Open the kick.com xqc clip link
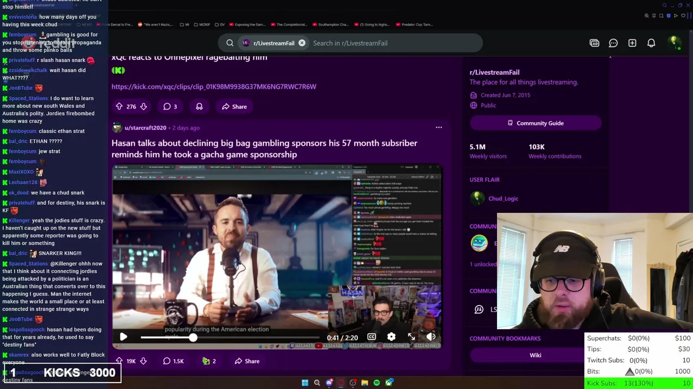The height and width of the screenshot is (389, 693). pos(214,86)
